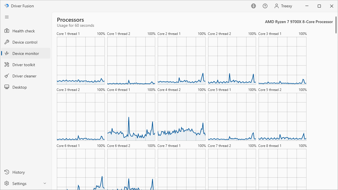Click the History clock icon

coord(7,172)
